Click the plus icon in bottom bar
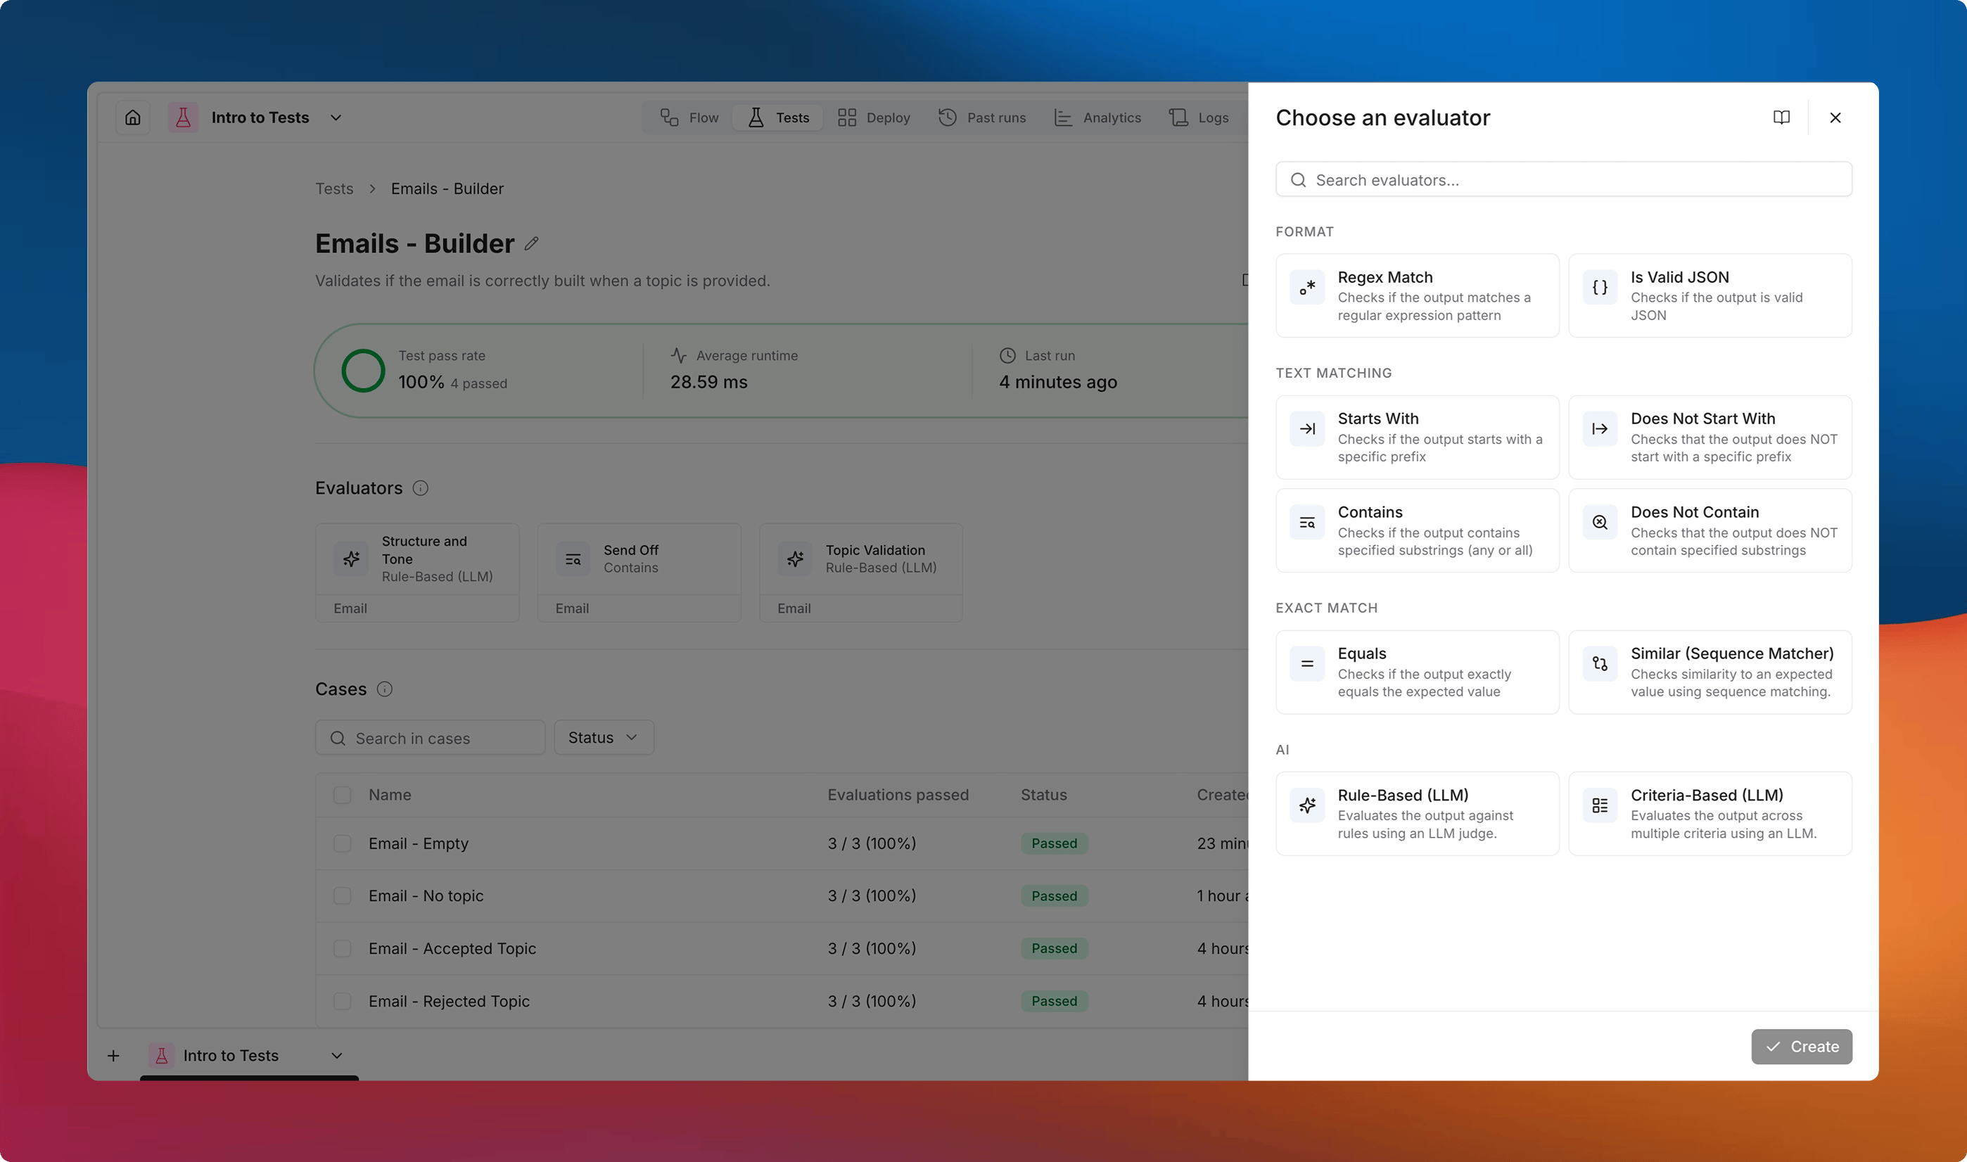1967x1162 pixels. tap(113, 1056)
